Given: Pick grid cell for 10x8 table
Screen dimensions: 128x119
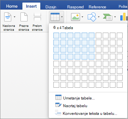Looking at the screenshot, I should point(120,85).
